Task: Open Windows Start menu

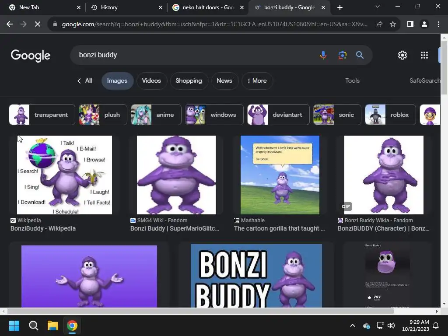Action: pyautogui.click(x=14, y=325)
